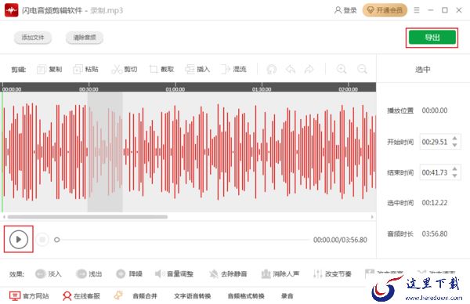Click the 02:00.00 timeline ruler mark
Screen dimensions: 470x304
click(348, 89)
